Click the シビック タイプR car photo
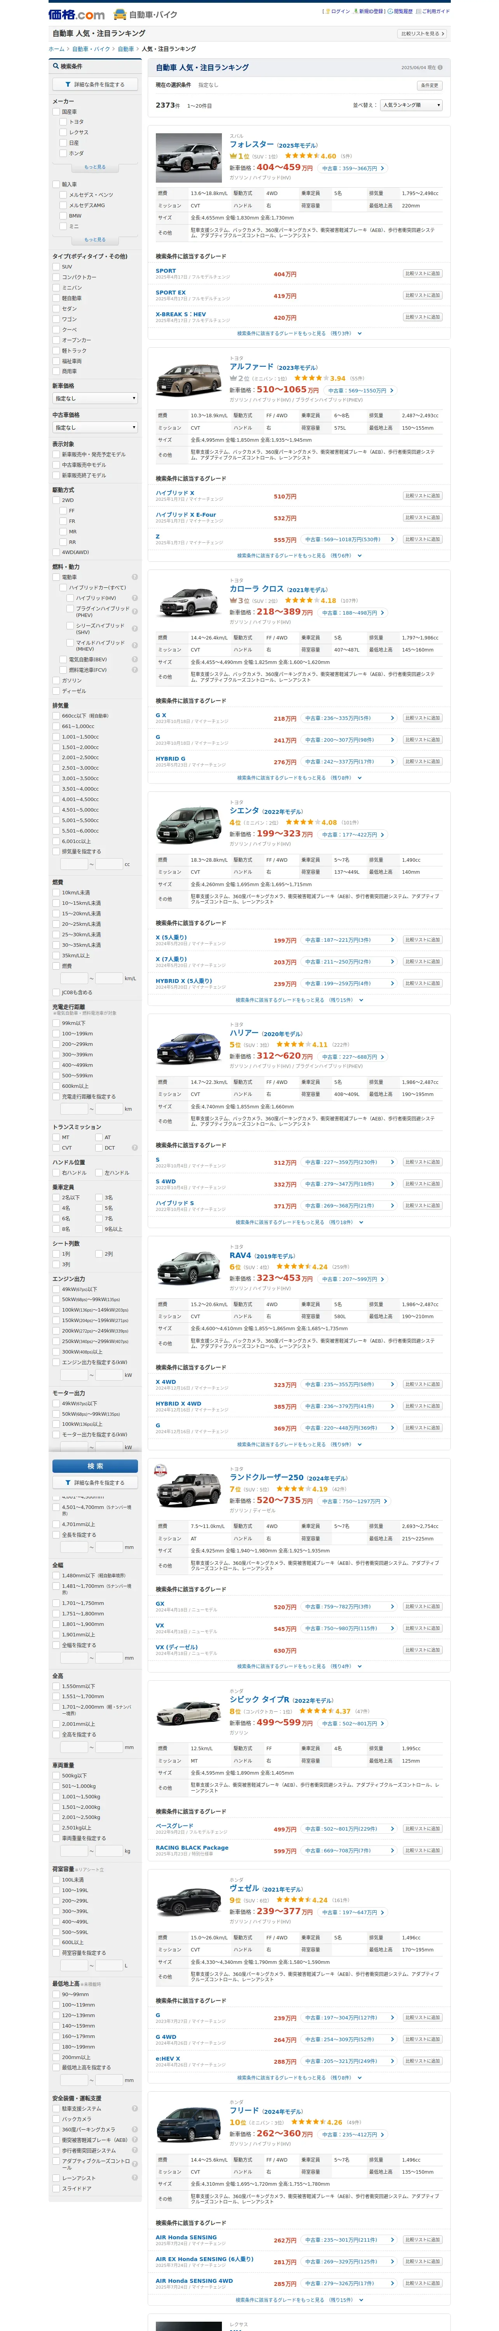499x2331 pixels. click(188, 1714)
